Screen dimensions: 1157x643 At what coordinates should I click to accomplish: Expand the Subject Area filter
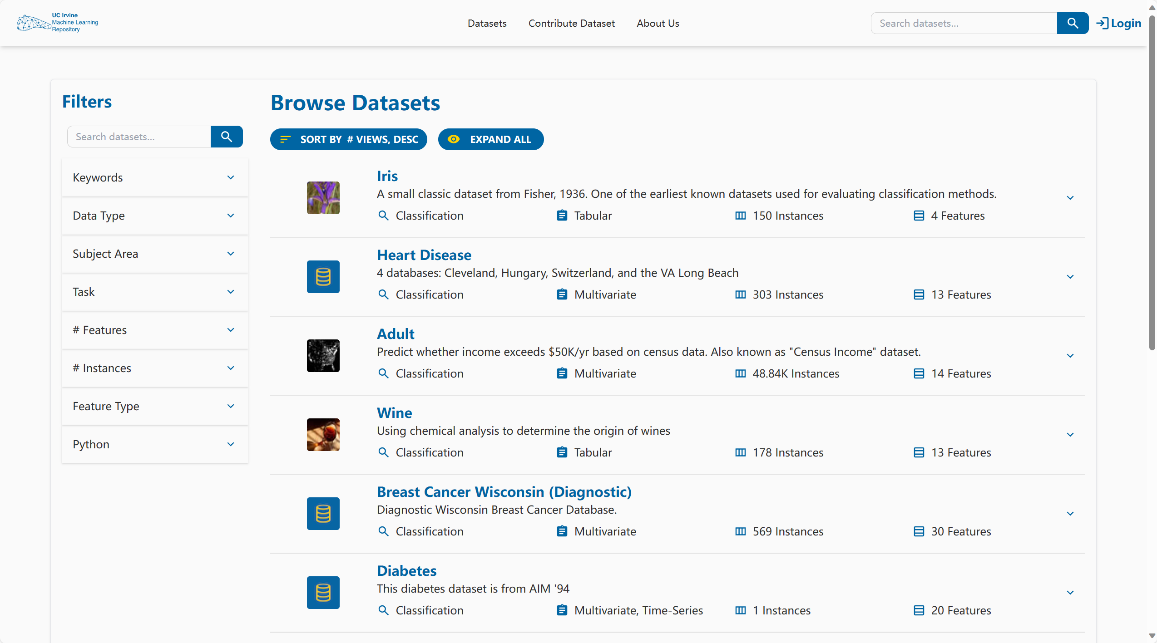click(155, 254)
